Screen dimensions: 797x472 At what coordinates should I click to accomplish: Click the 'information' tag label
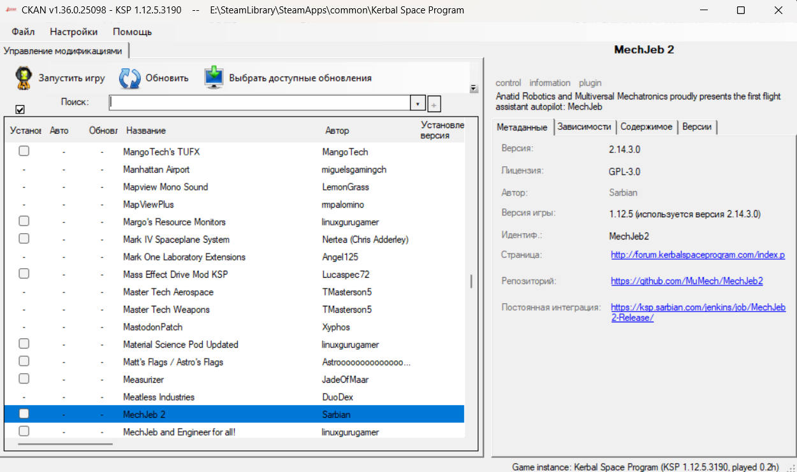550,83
